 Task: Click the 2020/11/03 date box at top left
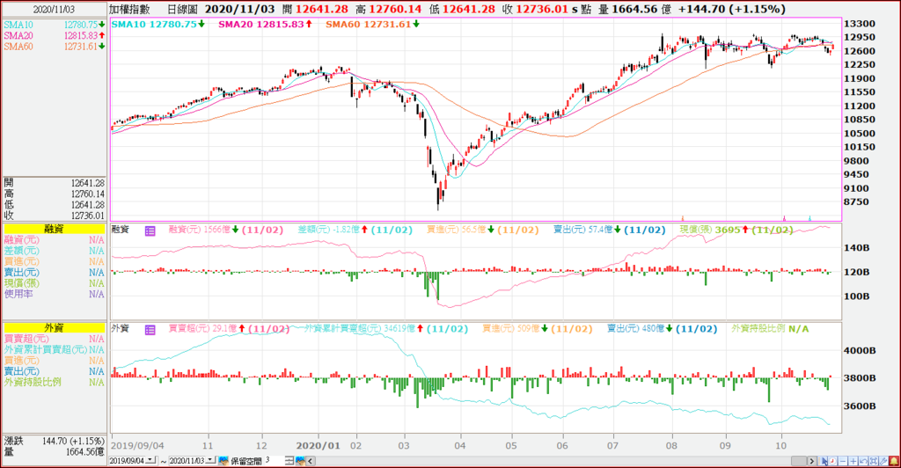[x=54, y=9]
